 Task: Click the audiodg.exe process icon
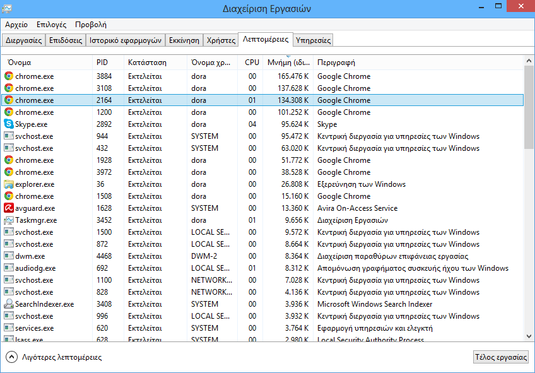9,268
